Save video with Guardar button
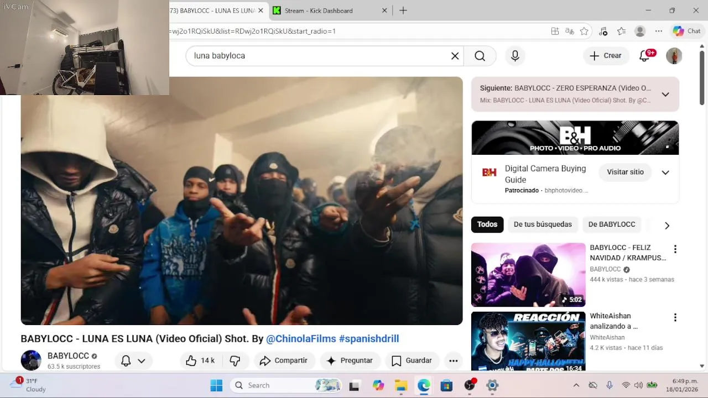Viewport: 708px width, 398px height. [x=412, y=360]
